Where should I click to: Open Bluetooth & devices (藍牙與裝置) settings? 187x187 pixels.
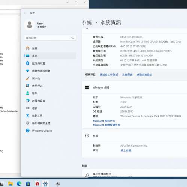50,63
